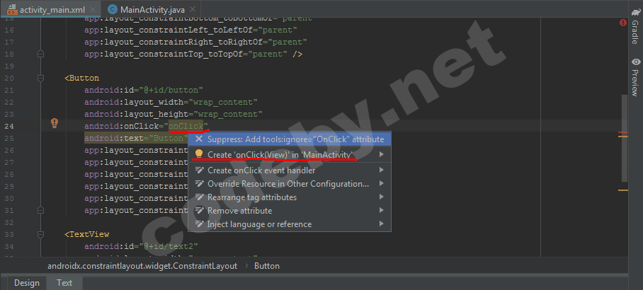Image resolution: width=643 pixels, height=290 pixels.
Task: Choose Suppress: Add tools:ignore="OnClick" attribute
Action: coord(290,139)
